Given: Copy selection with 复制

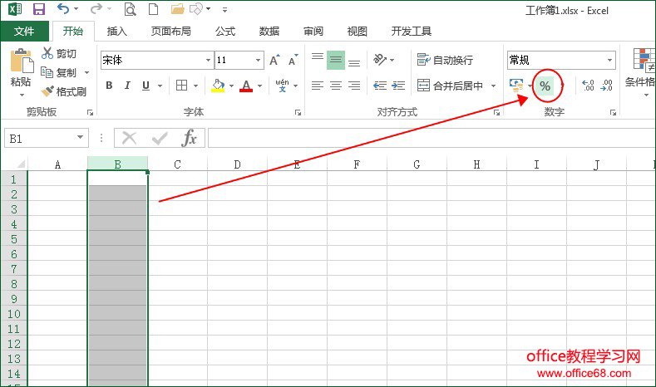Looking at the screenshot, I should (59, 73).
